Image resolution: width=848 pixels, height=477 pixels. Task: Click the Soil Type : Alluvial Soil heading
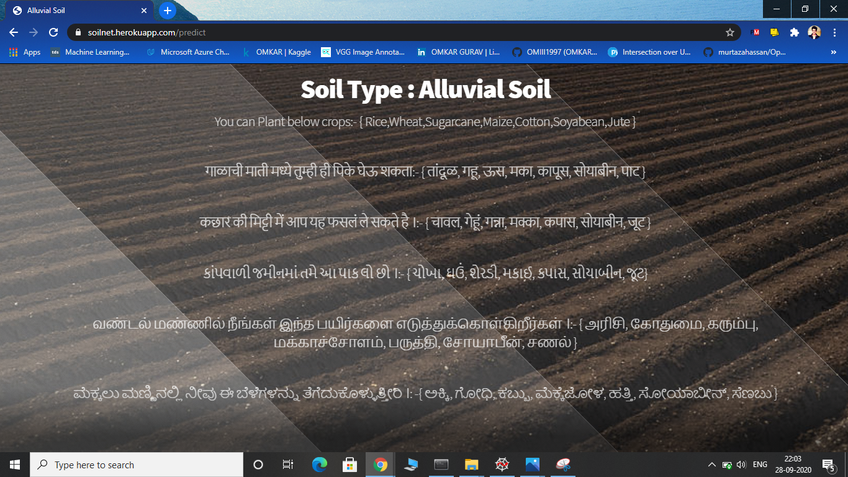[426, 89]
